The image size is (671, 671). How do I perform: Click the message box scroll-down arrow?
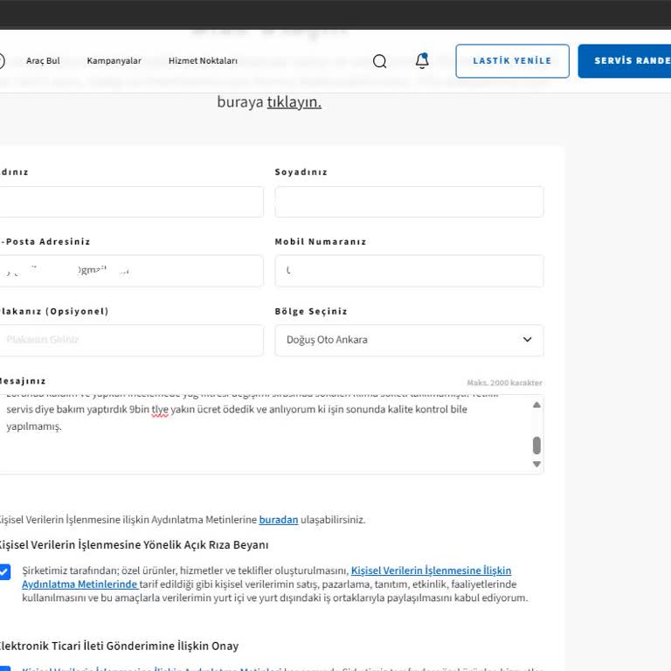pyautogui.click(x=536, y=464)
